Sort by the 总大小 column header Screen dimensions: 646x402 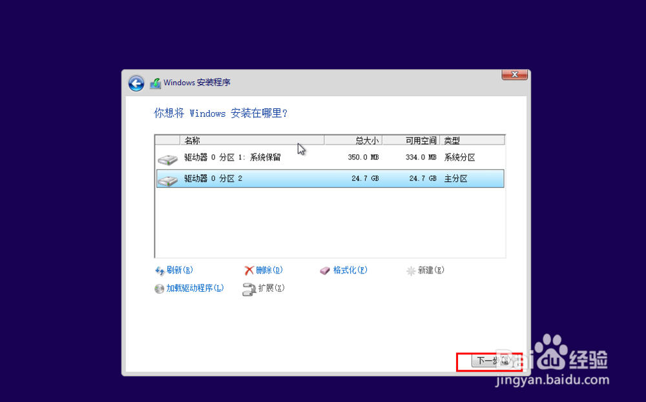pos(353,140)
